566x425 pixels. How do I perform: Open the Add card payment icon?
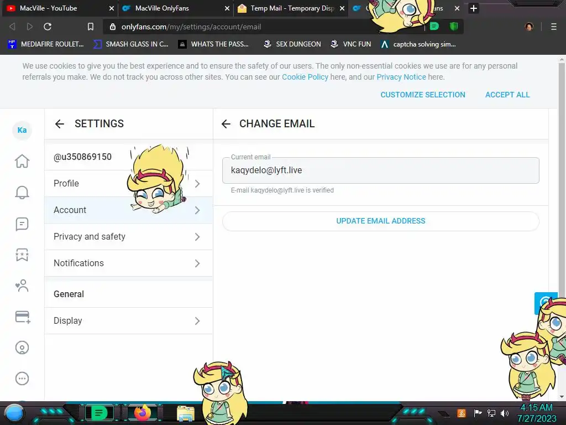pos(22,317)
